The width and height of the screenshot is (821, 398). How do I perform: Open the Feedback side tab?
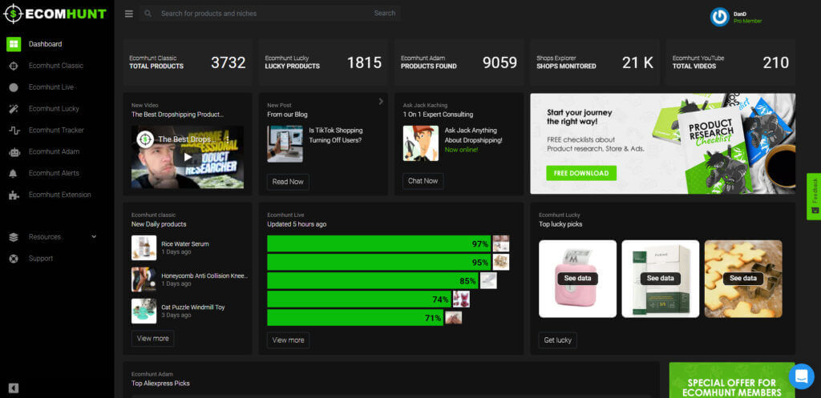point(815,197)
